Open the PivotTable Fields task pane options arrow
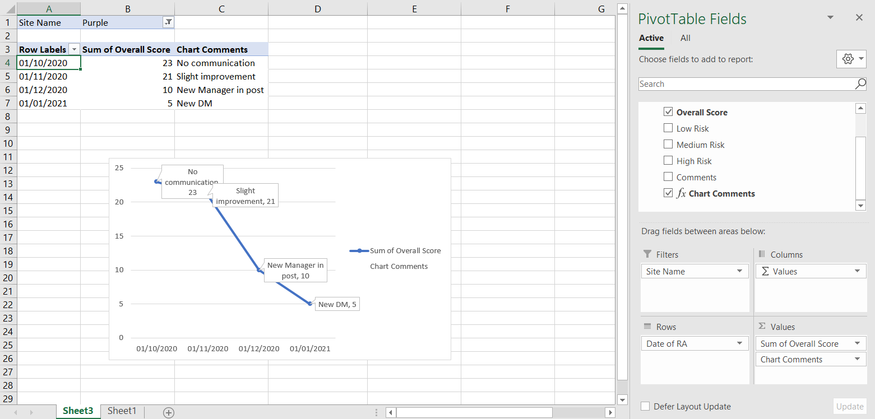The height and width of the screenshot is (419, 875). tap(830, 18)
